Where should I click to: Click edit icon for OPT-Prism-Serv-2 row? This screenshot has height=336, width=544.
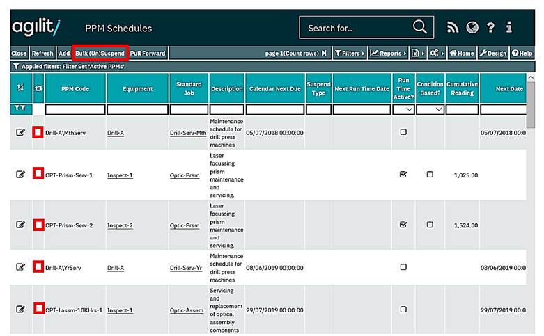[x=21, y=225]
